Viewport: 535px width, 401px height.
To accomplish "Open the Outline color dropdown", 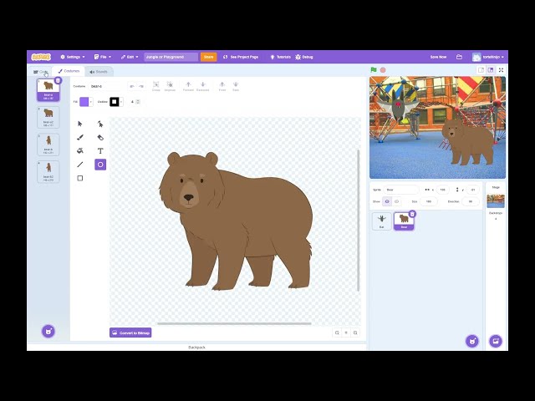I will [x=121, y=102].
